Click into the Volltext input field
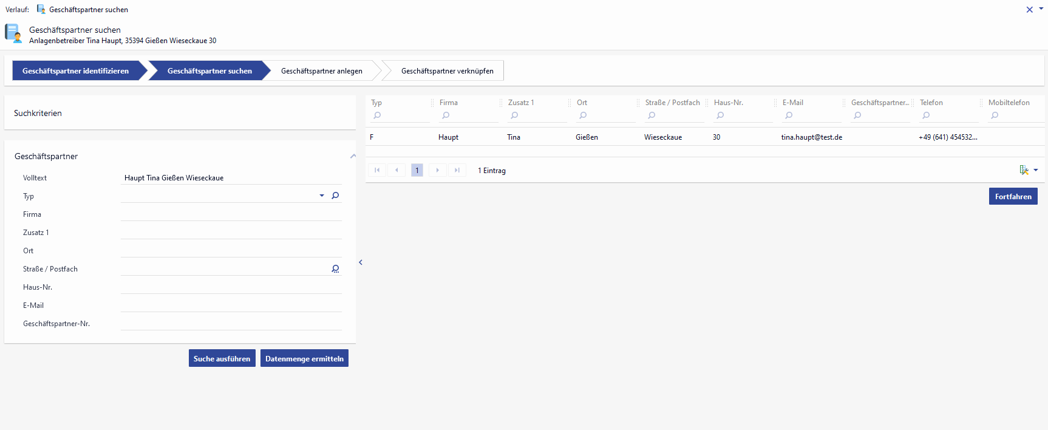Screen dimensions: 1048x430 coord(231,178)
